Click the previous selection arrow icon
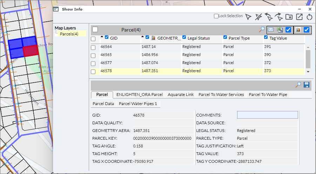 pyautogui.click(x=269, y=16)
